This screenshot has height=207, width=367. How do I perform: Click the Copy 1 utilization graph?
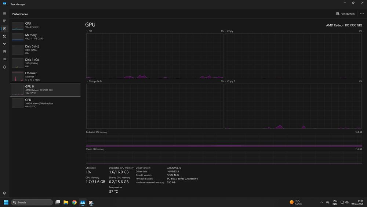click(293, 106)
